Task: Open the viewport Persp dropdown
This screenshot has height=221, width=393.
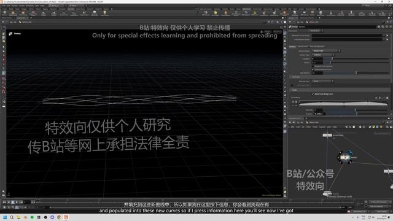Action: 268,32
